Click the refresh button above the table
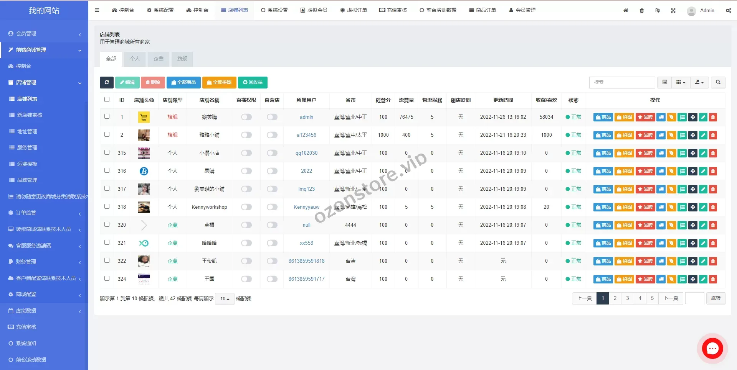Image resolution: width=737 pixels, height=370 pixels. click(x=107, y=82)
